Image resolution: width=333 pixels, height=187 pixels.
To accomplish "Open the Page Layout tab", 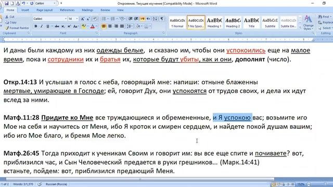I will 45,10.
